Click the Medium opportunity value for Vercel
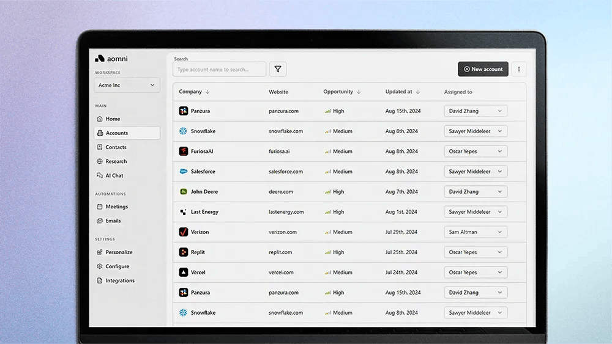 click(x=343, y=273)
